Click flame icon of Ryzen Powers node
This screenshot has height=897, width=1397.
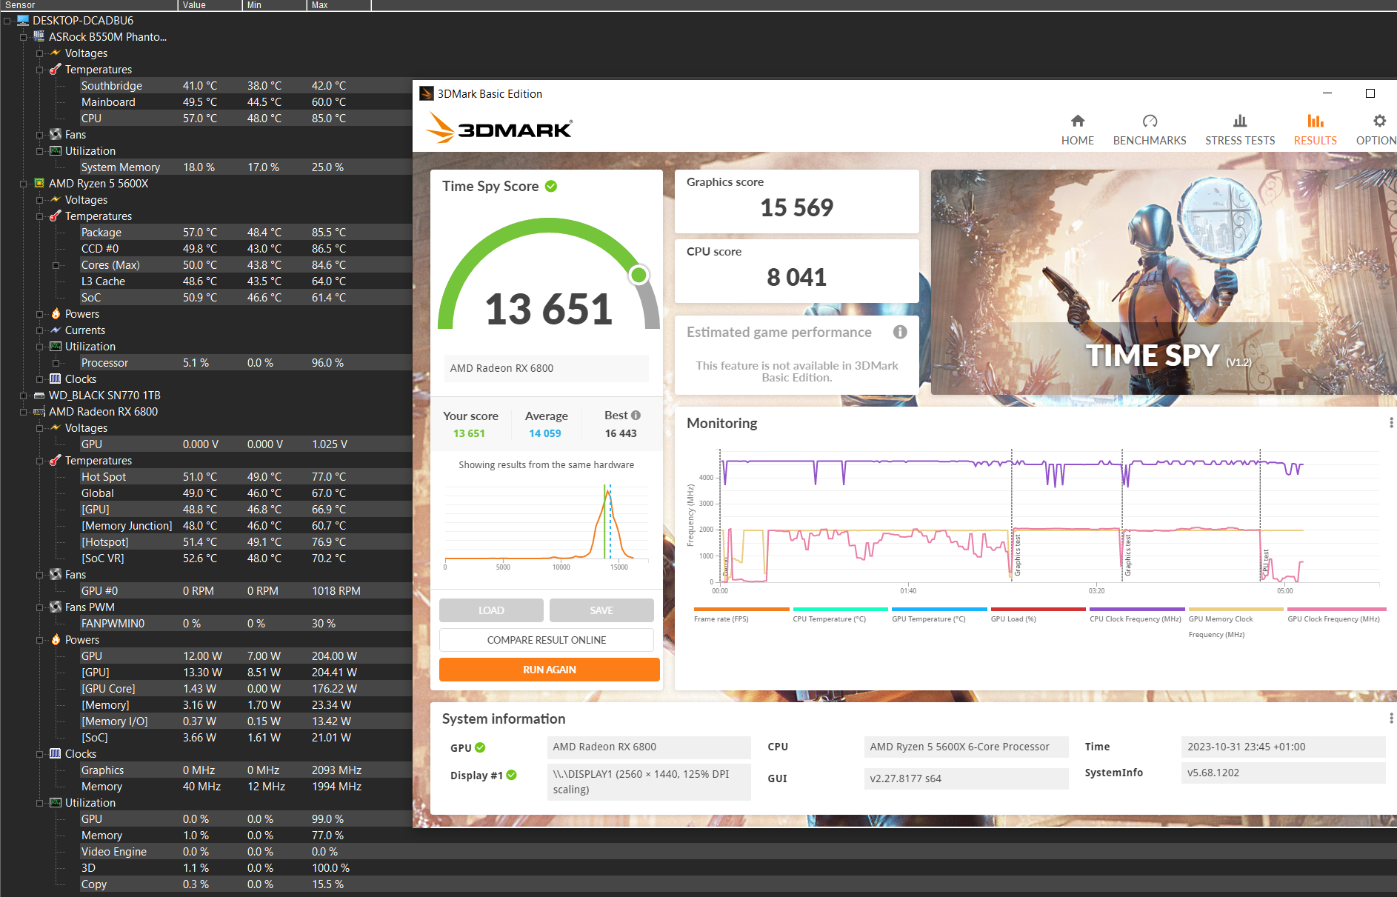click(56, 313)
